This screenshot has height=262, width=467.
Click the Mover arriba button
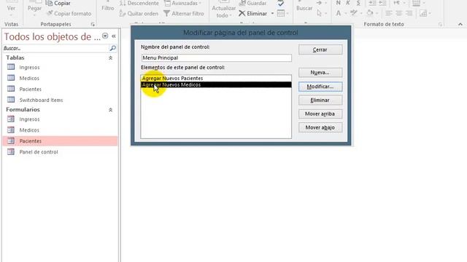(320, 114)
